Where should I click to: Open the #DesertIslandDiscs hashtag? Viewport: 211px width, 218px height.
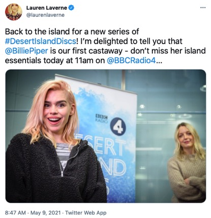pyautogui.click(x=41, y=41)
